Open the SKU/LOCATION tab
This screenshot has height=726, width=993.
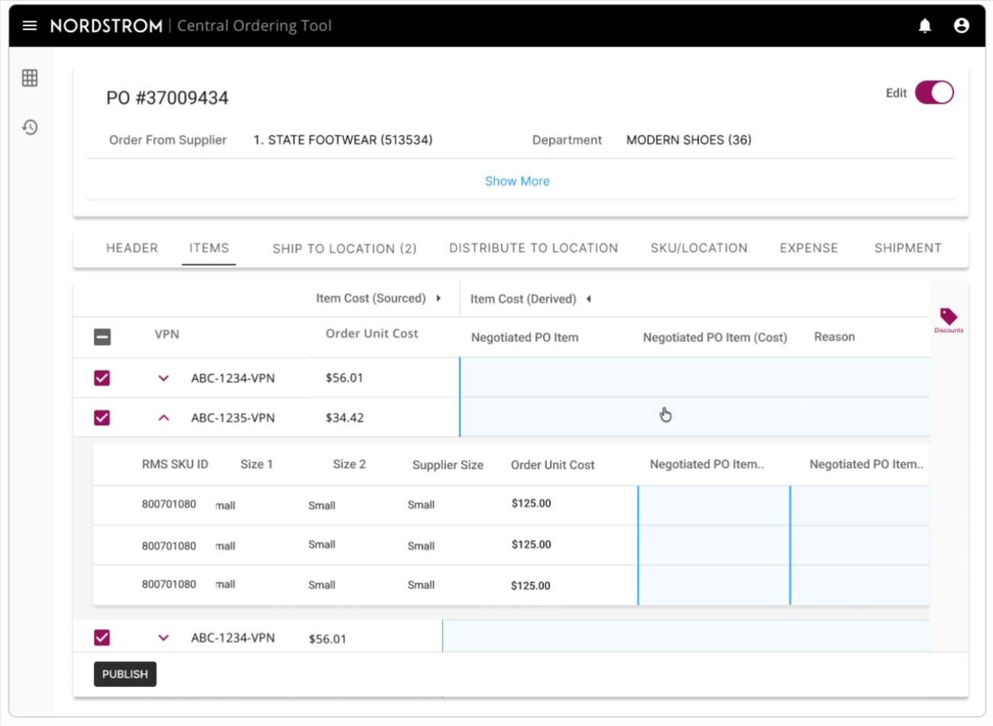[699, 248]
